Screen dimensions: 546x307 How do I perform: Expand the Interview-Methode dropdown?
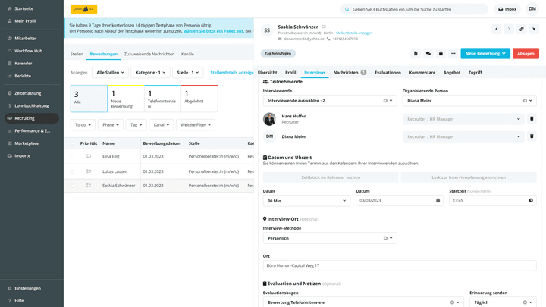click(329, 238)
